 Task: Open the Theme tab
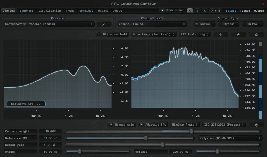pos(70,11)
